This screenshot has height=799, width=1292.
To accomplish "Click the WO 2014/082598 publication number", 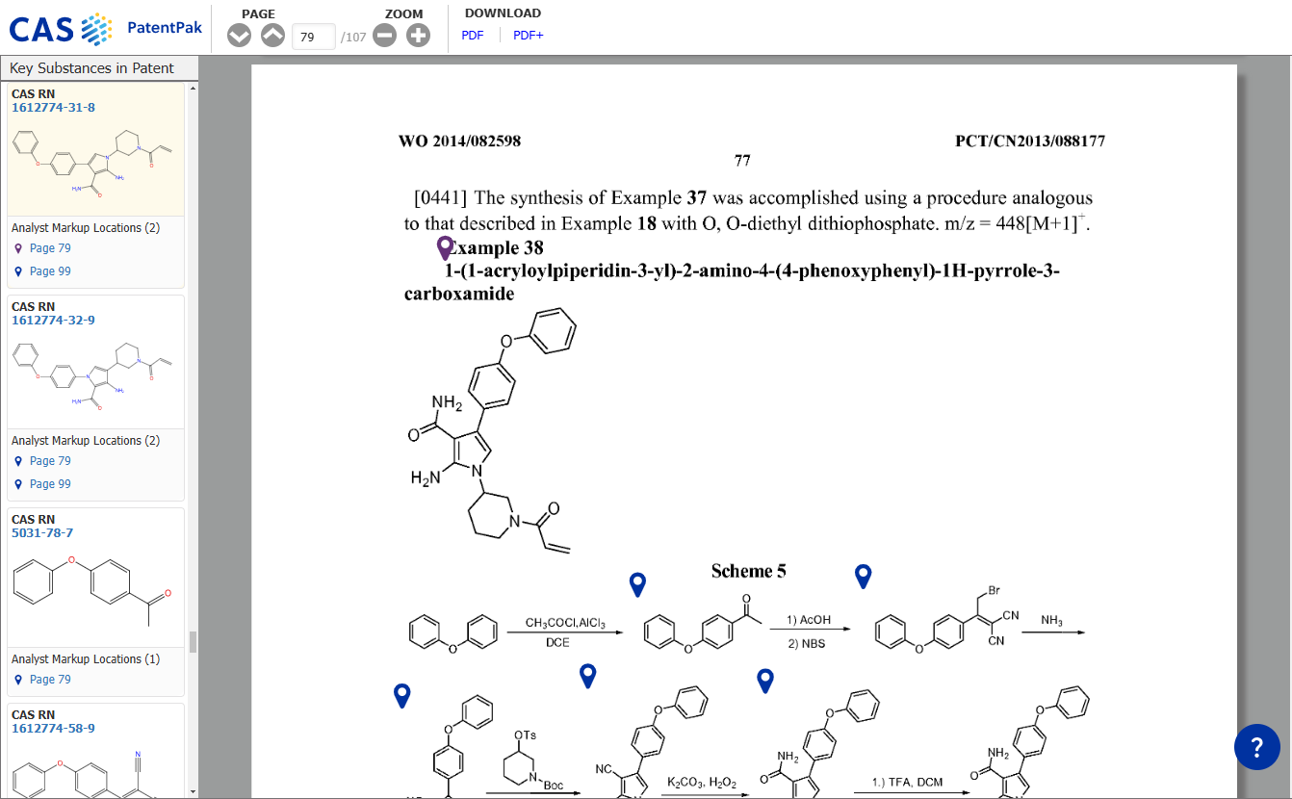I will [459, 142].
